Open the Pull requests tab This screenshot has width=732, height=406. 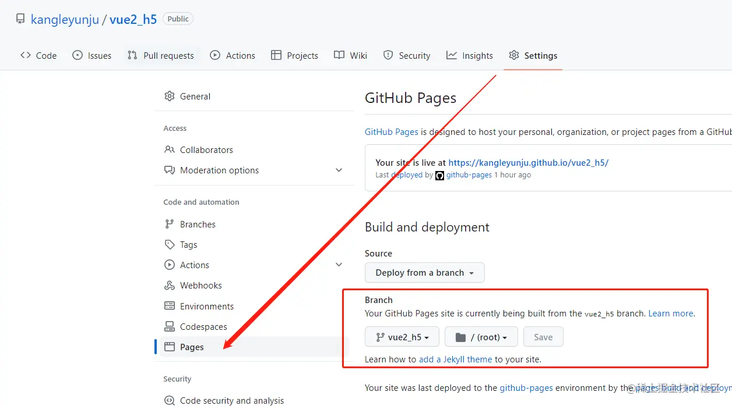[161, 55]
